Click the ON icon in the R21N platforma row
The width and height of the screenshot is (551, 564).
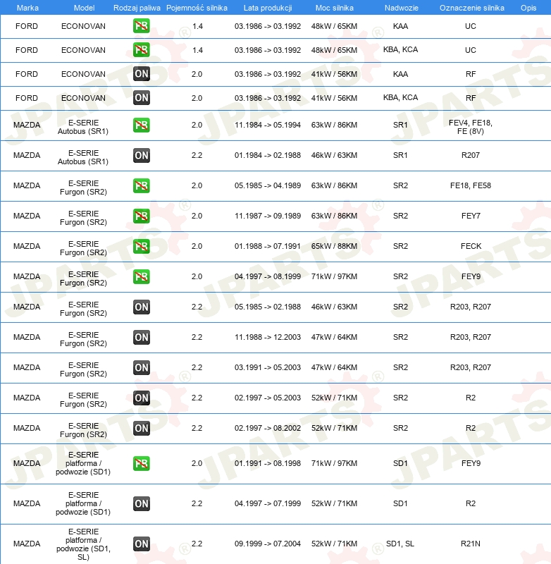click(x=141, y=544)
